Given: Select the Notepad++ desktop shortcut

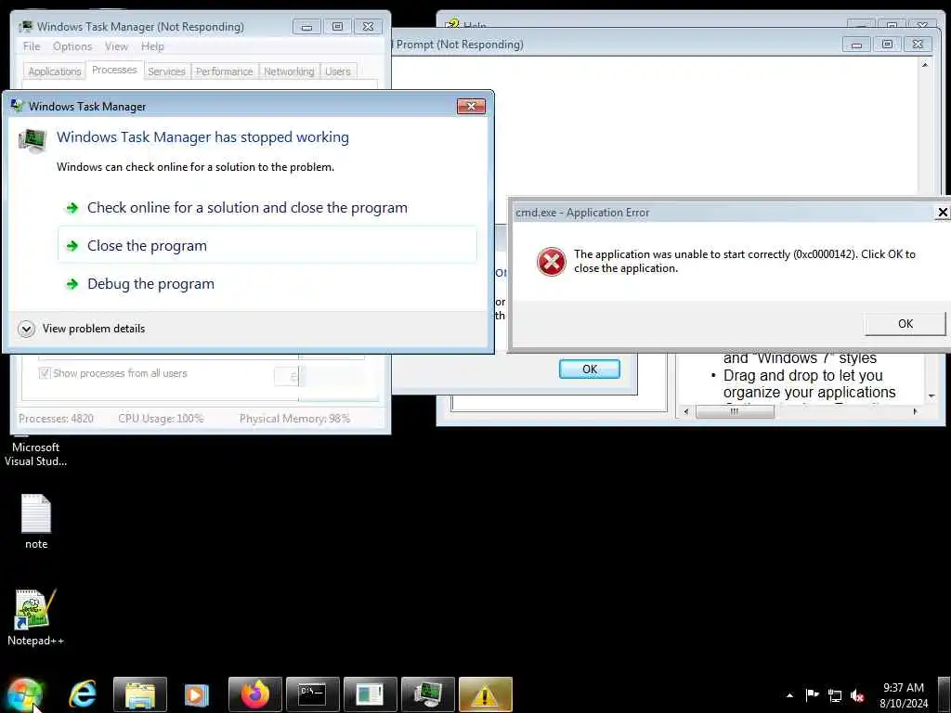Looking at the screenshot, I should 36,617.
